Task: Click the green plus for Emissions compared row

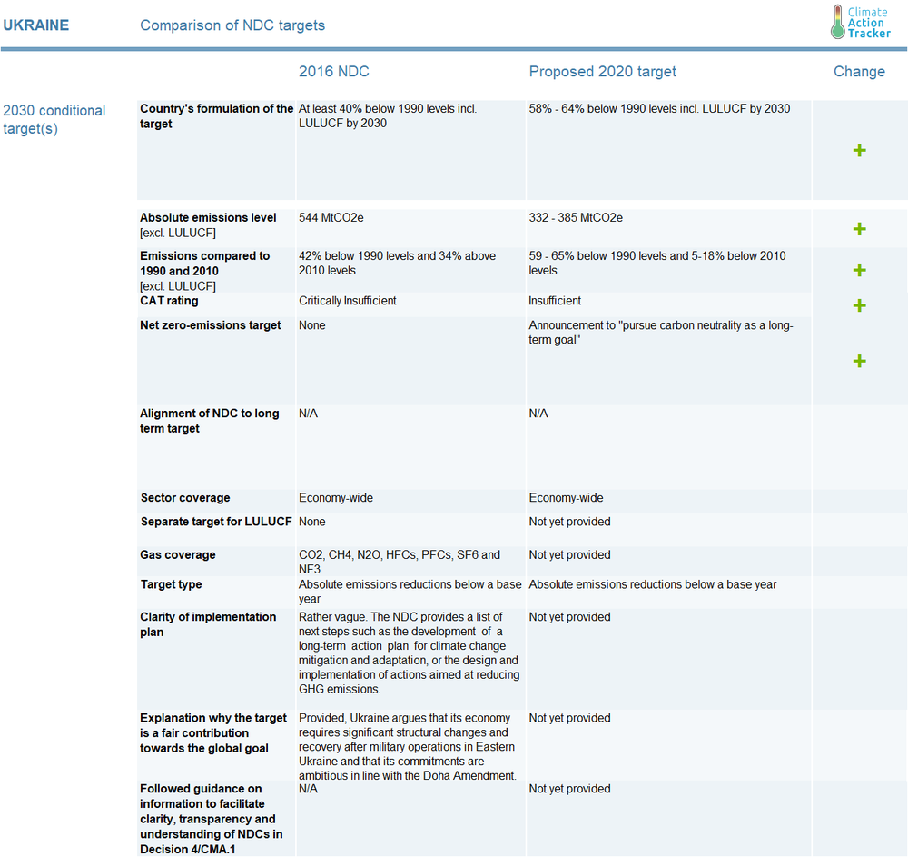Action: [859, 270]
